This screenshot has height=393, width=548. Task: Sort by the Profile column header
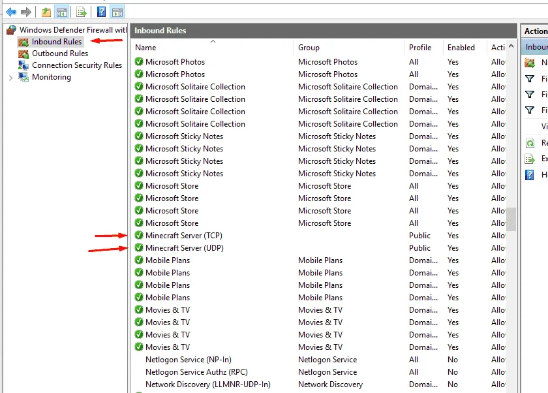420,48
